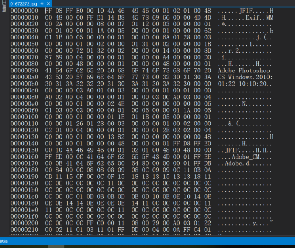Click '..JFIF.....H.H..' ASCII text in row 00000150
Screen dimensions: 295x248
pos(245,150)
